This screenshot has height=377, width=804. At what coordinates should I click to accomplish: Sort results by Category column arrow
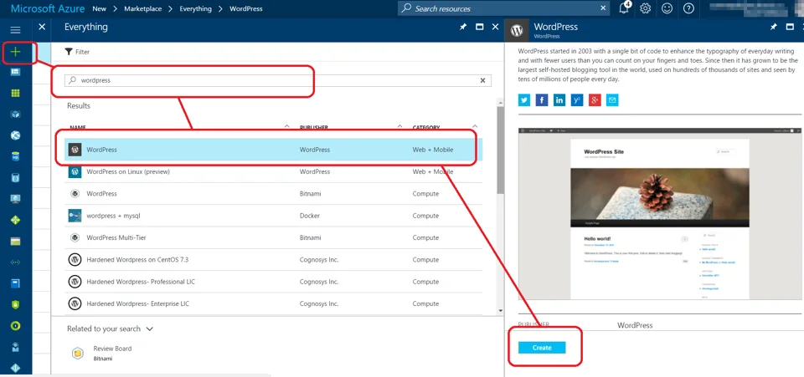point(475,126)
